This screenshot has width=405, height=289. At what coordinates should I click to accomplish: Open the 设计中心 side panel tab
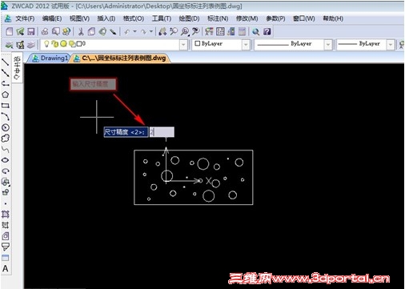[x=17, y=67]
